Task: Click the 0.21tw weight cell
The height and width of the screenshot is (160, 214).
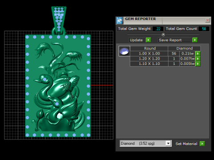Action: pos(187,53)
